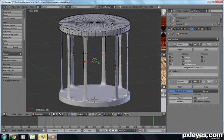Remove the Subsurf modifier with X icon
This screenshot has width=224, height=140.
coord(217,81)
